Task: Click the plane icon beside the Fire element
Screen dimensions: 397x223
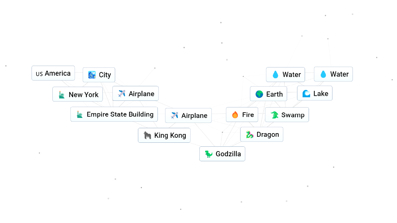Action: tap(174, 115)
